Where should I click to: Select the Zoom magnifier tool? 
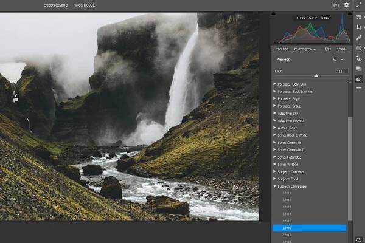(x=358, y=239)
